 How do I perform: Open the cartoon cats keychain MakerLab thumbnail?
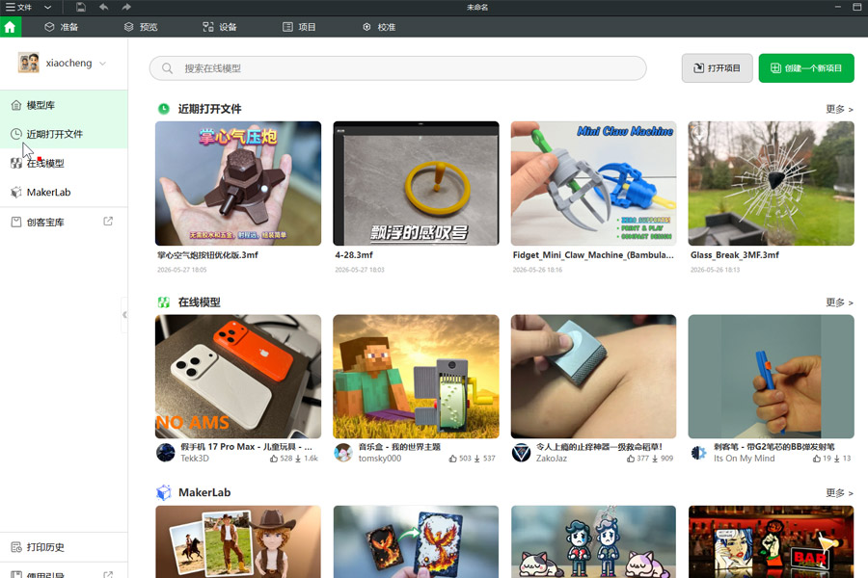coord(593,541)
